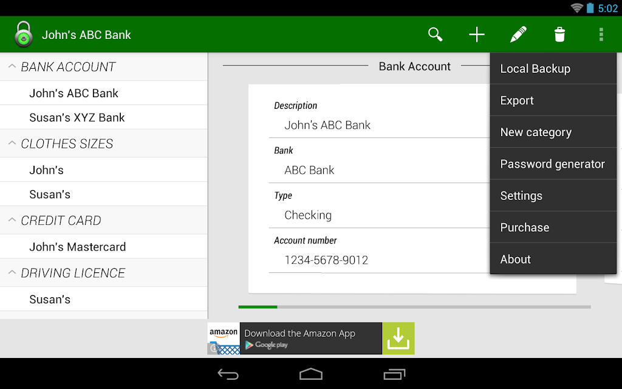622x389 pixels.
Task: Tap the Download the Amazon App banner text
Action: [x=299, y=333]
